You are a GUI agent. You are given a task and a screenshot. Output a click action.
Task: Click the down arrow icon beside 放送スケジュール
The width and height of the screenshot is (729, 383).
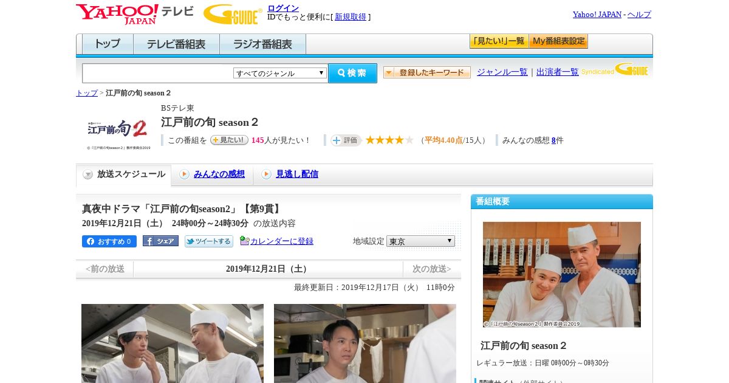coord(88,174)
